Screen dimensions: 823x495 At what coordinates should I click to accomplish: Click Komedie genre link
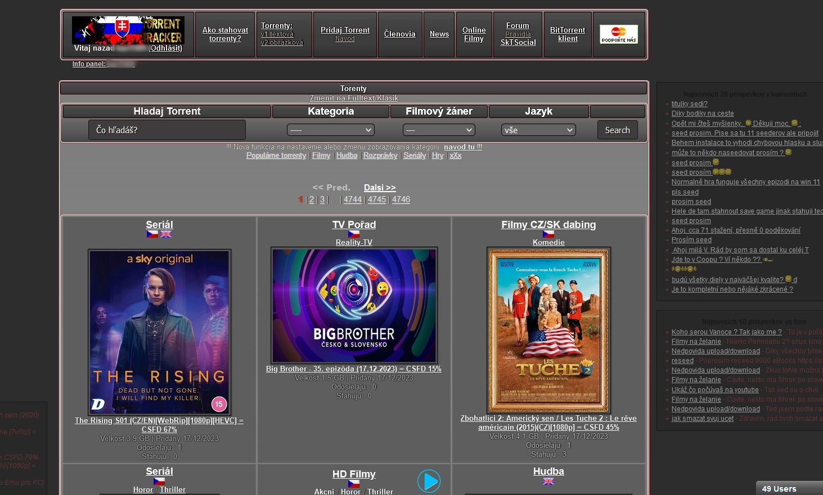[x=548, y=243]
